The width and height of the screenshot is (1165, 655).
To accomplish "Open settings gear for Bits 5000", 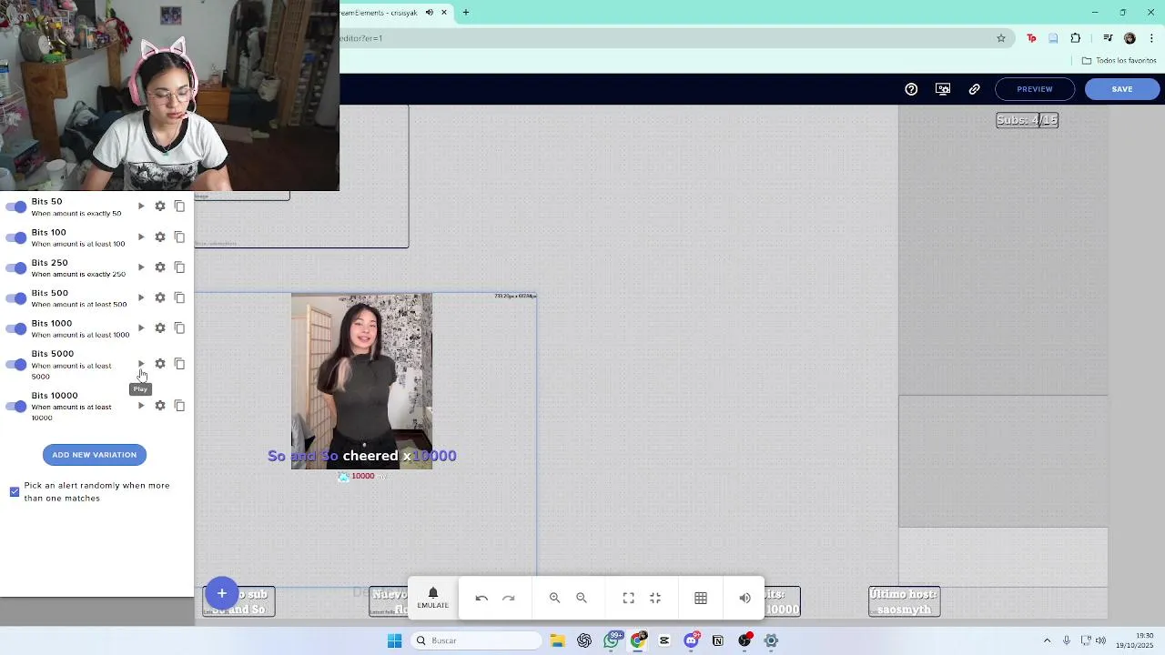I will (x=160, y=364).
